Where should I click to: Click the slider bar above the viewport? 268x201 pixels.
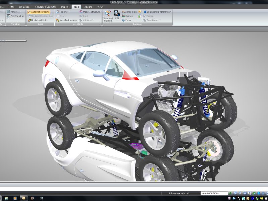13,41
